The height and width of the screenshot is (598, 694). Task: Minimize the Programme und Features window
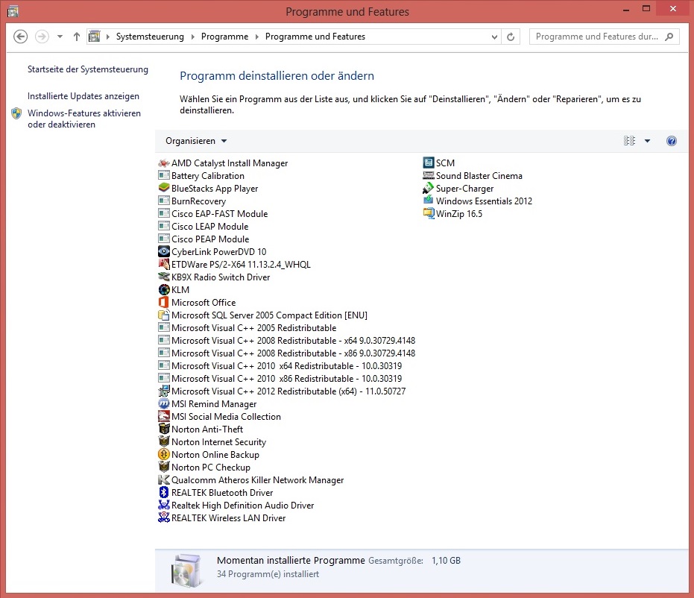click(x=626, y=9)
